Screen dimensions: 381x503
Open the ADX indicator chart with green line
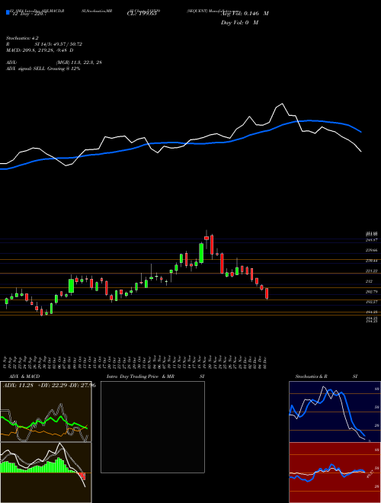pos(46,412)
